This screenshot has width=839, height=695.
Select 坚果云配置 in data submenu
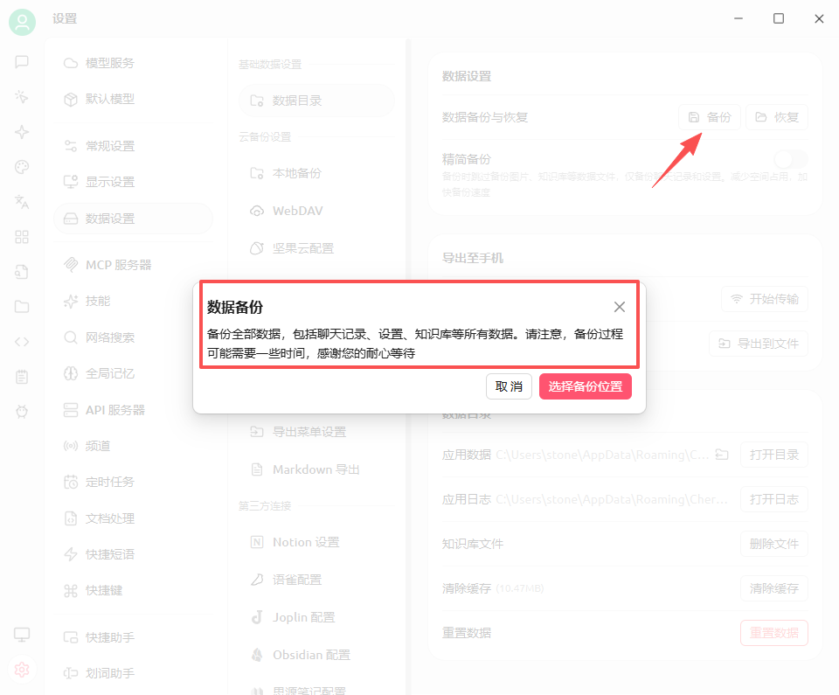point(316,248)
